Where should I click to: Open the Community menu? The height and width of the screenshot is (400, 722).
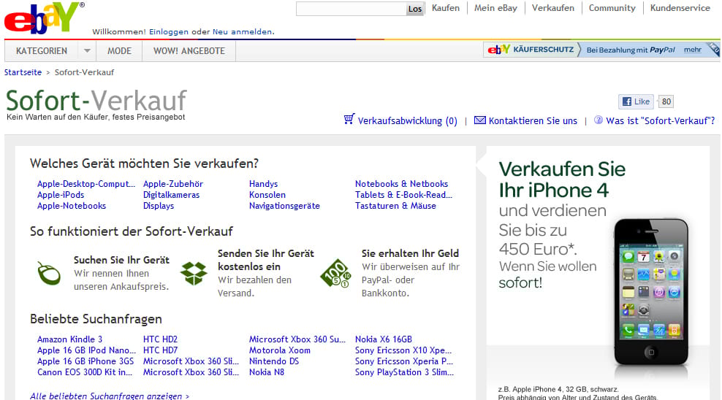(612, 8)
